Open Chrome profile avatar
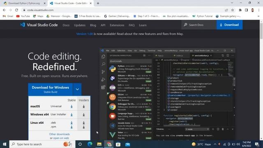Image resolution: width=263 pixels, height=148 pixels. (252, 10)
